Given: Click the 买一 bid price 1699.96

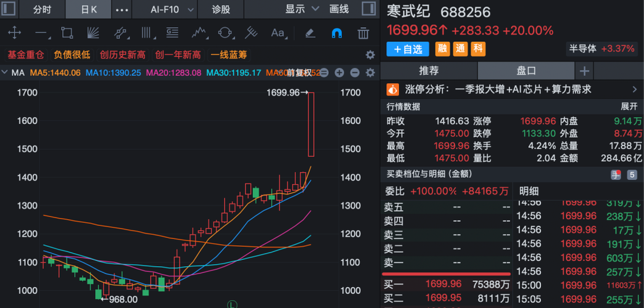Looking at the screenshot, I should 443,284.
